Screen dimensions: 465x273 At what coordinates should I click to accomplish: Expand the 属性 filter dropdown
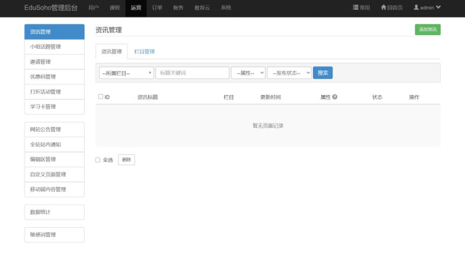[x=248, y=73]
